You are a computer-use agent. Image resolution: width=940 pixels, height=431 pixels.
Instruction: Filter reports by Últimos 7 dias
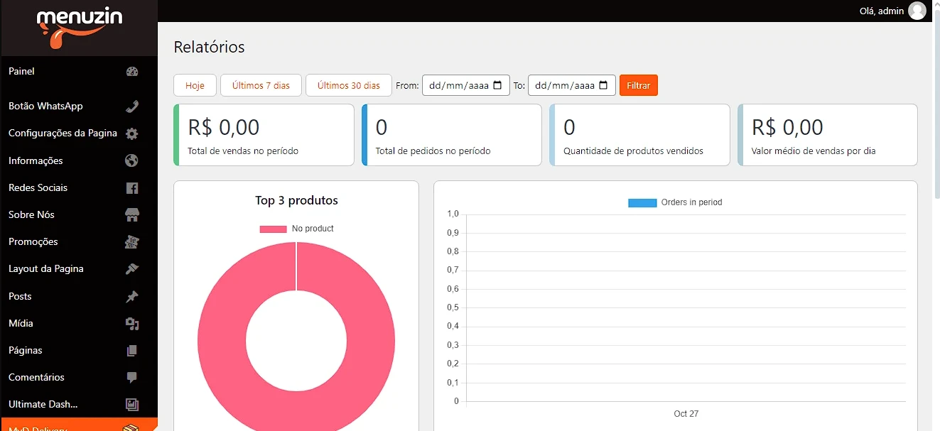point(261,85)
